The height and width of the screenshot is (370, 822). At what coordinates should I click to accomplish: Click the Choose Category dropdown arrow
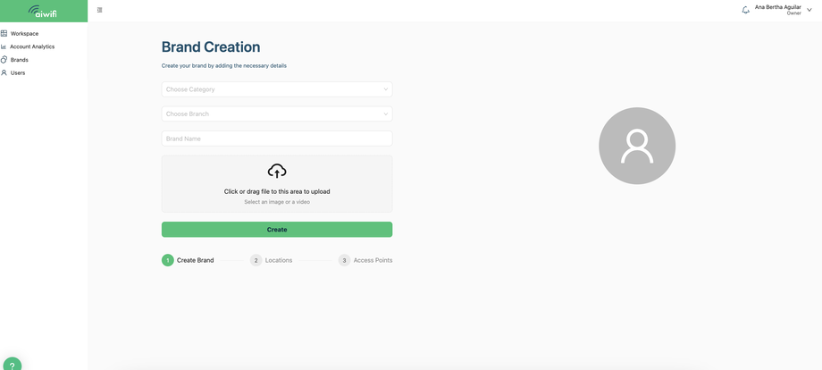pyautogui.click(x=386, y=89)
